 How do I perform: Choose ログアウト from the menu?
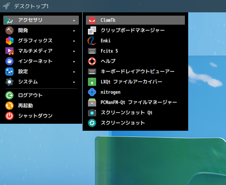pos(41,95)
